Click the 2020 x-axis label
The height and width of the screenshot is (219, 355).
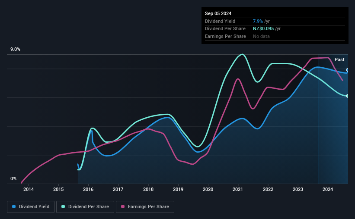tap(208, 189)
